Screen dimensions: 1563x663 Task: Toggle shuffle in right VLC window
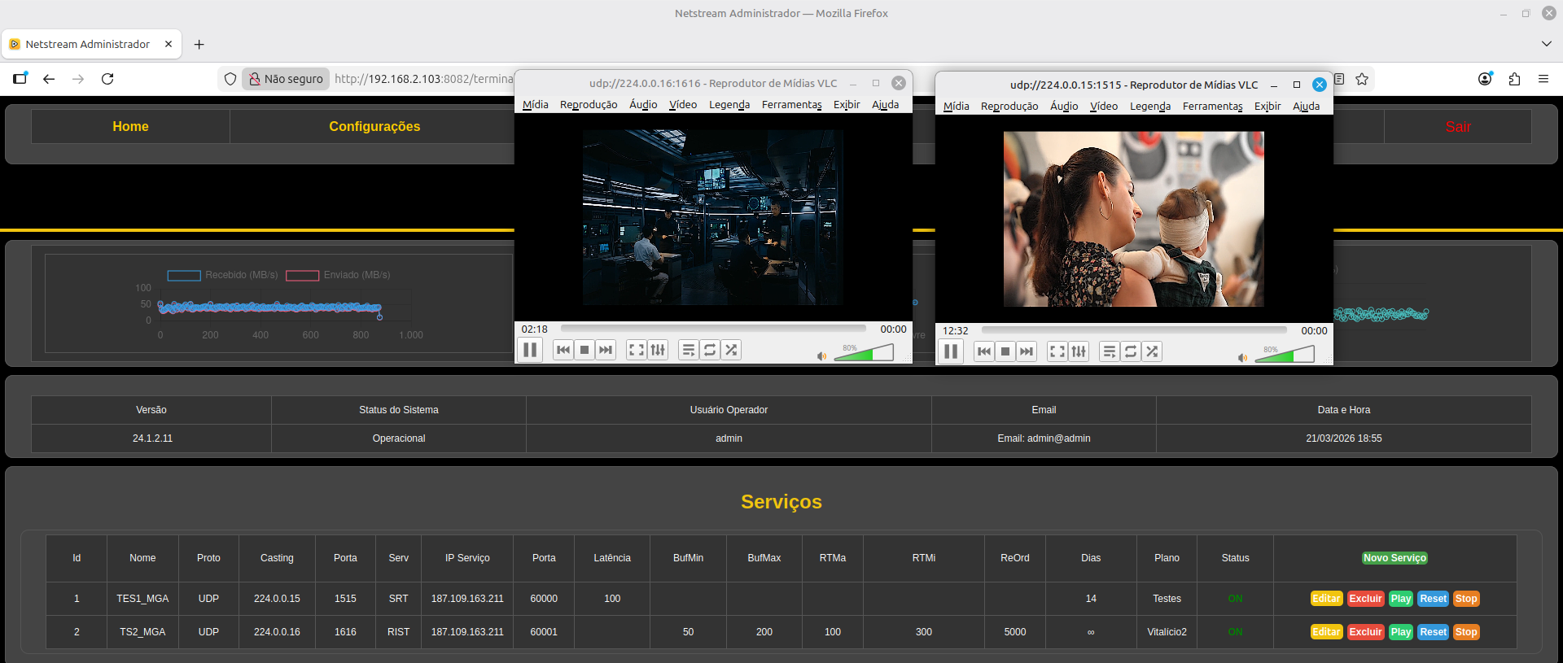(1152, 351)
